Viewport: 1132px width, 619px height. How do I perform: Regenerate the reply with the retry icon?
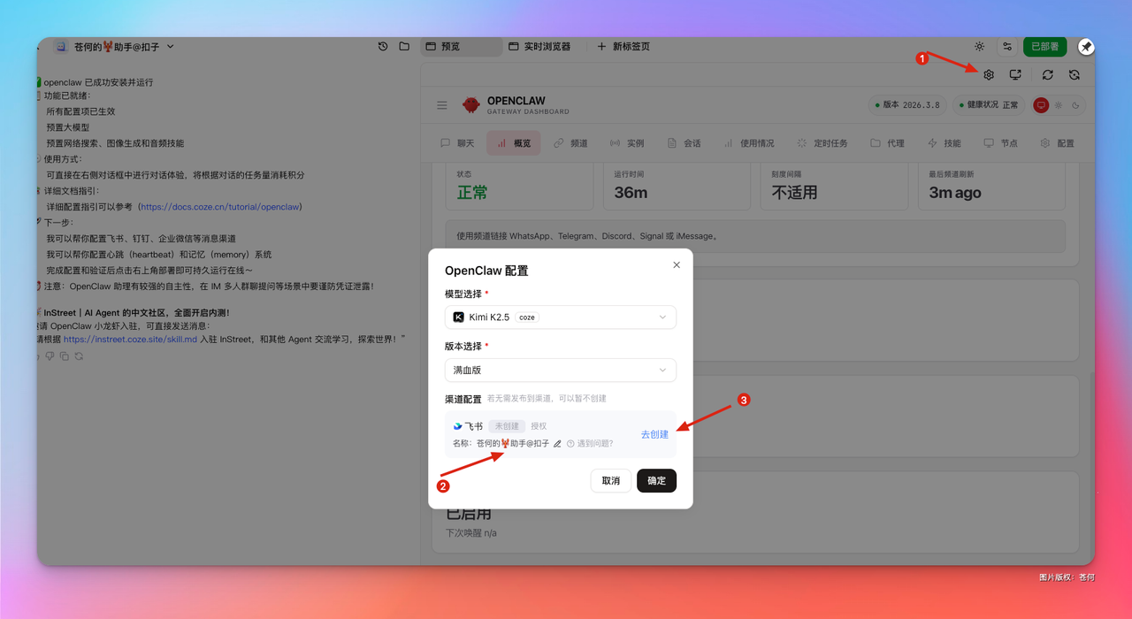click(79, 356)
